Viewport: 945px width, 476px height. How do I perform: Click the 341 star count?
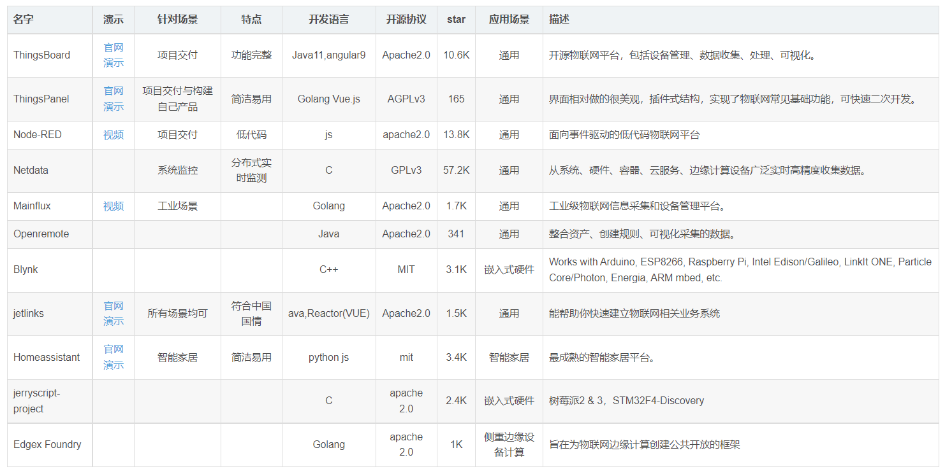click(x=456, y=234)
